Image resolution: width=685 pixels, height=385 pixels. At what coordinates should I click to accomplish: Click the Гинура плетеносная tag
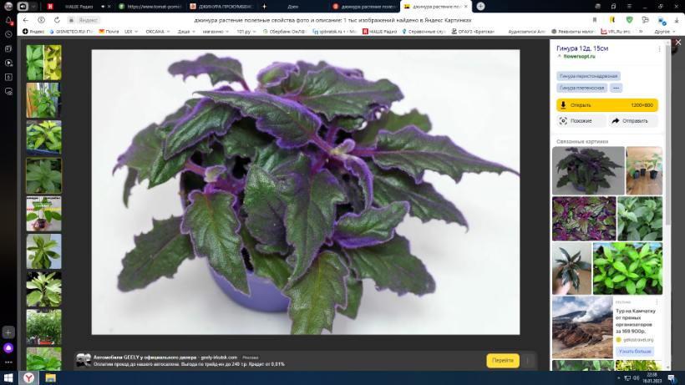(x=582, y=88)
